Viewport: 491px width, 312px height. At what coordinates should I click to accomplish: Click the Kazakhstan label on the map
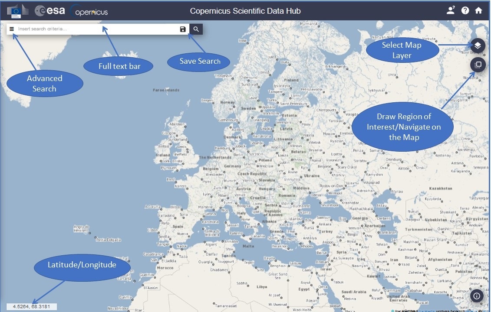pos(441,188)
